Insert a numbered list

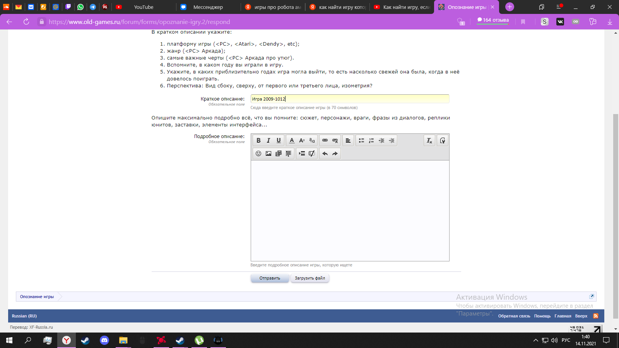[x=371, y=140]
